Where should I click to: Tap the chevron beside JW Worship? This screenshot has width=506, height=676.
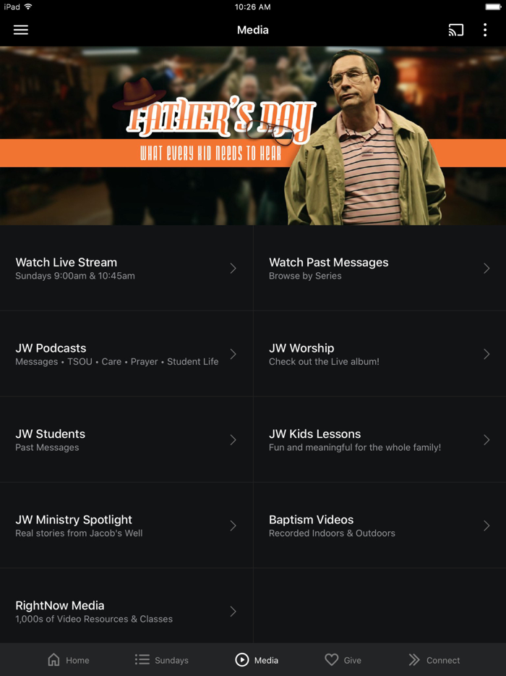[486, 354]
